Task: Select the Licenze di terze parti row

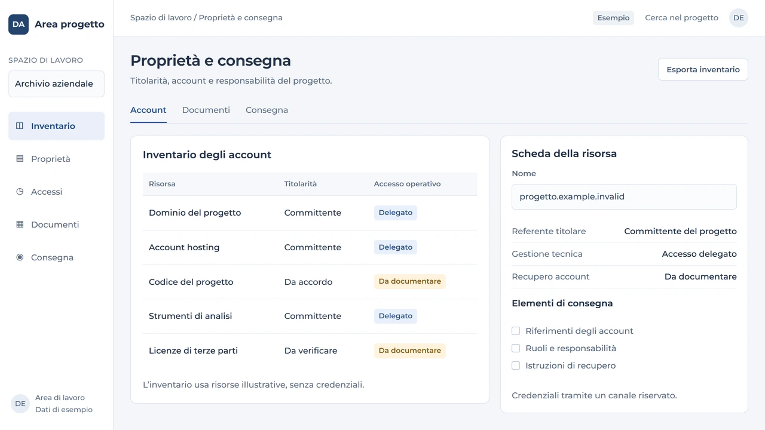Action: (x=310, y=351)
